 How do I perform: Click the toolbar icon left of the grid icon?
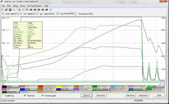[19, 10]
